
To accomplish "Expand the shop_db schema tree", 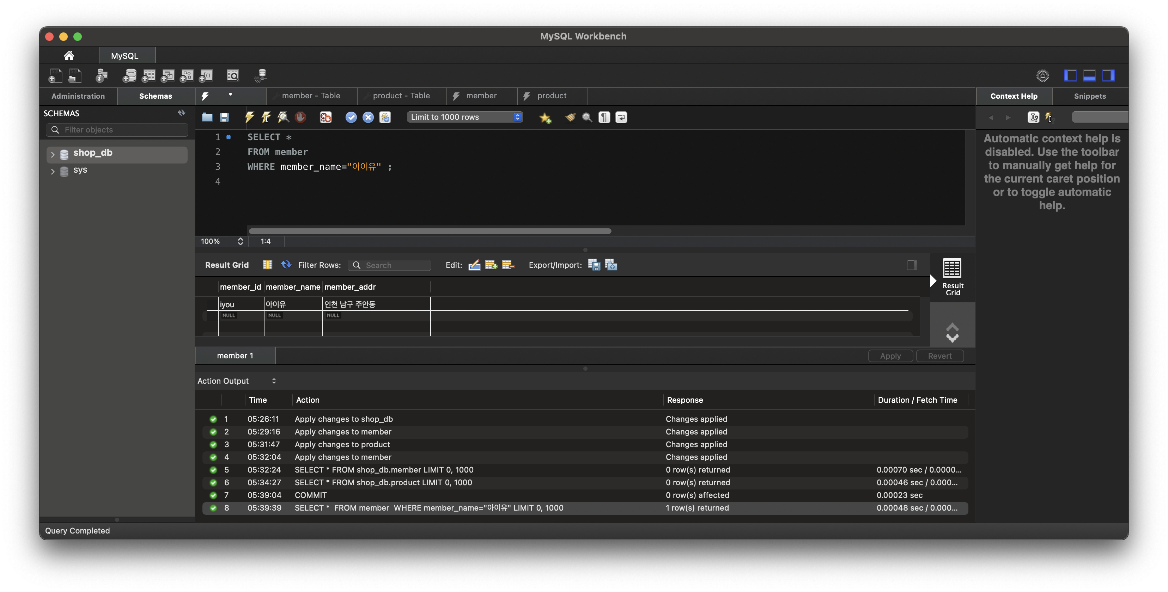I will (x=53, y=154).
